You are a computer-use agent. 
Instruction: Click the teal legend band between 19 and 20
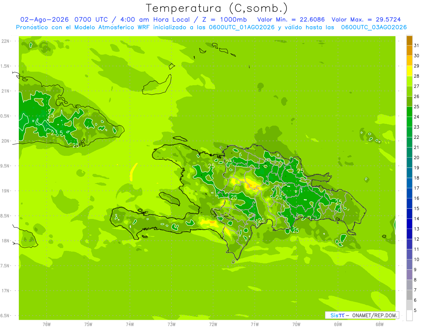409,163
